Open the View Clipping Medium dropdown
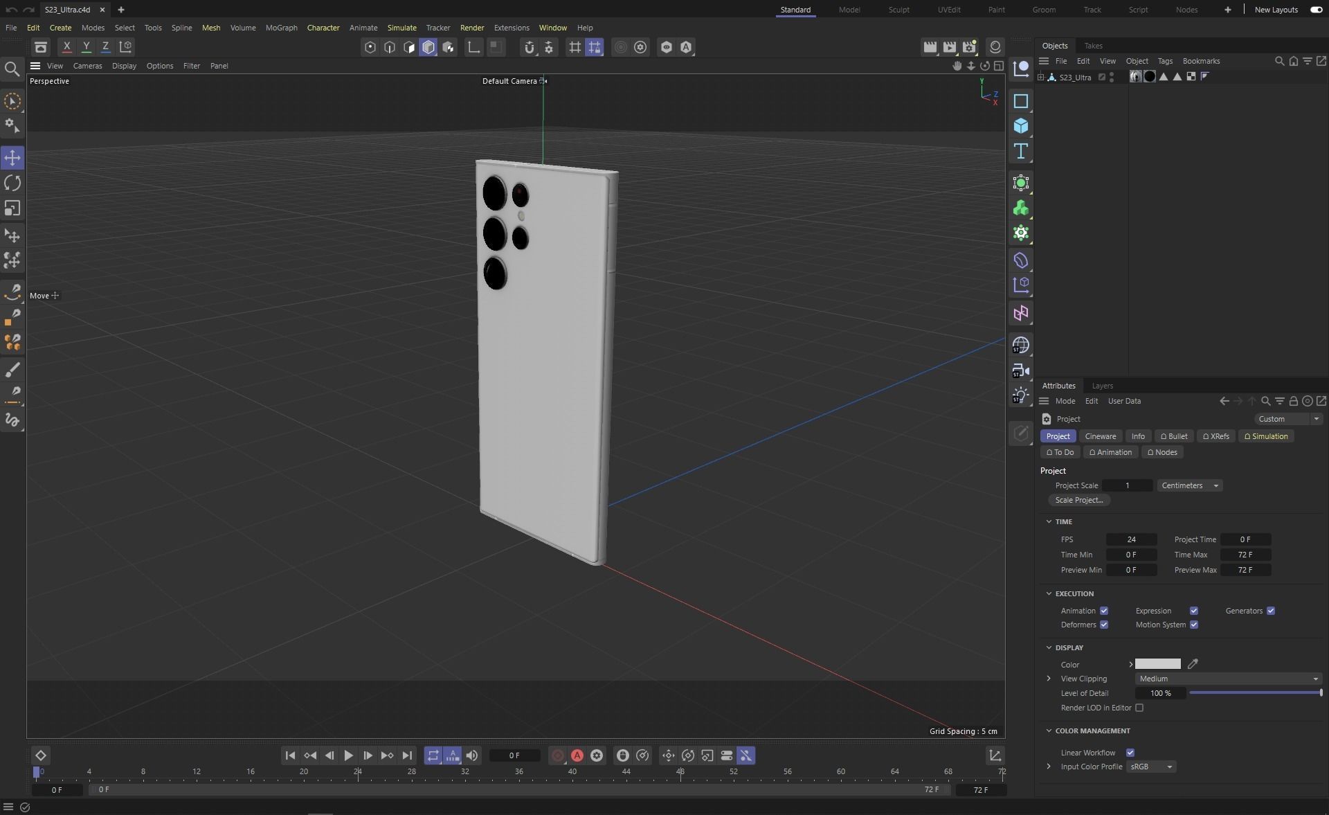The height and width of the screenshot is (815, 1329). (1229, 679)
